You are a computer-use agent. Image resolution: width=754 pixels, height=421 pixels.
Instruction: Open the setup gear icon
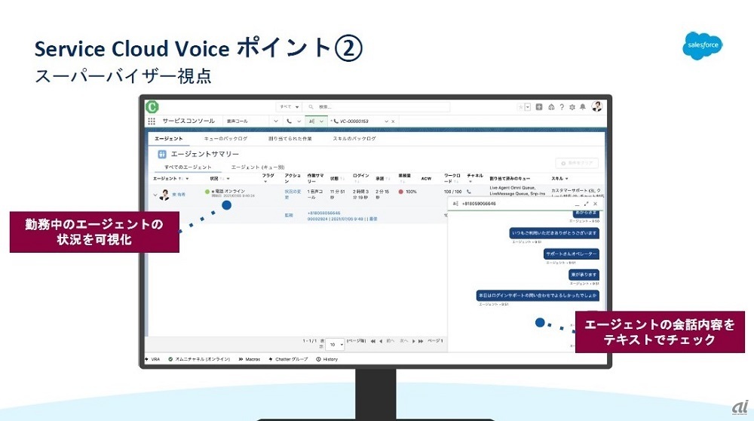572,107
